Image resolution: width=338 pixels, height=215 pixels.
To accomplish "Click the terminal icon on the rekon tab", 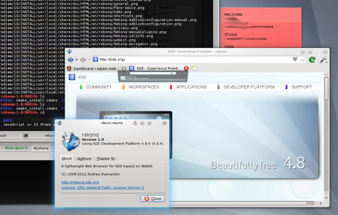I will pos(25,136).
